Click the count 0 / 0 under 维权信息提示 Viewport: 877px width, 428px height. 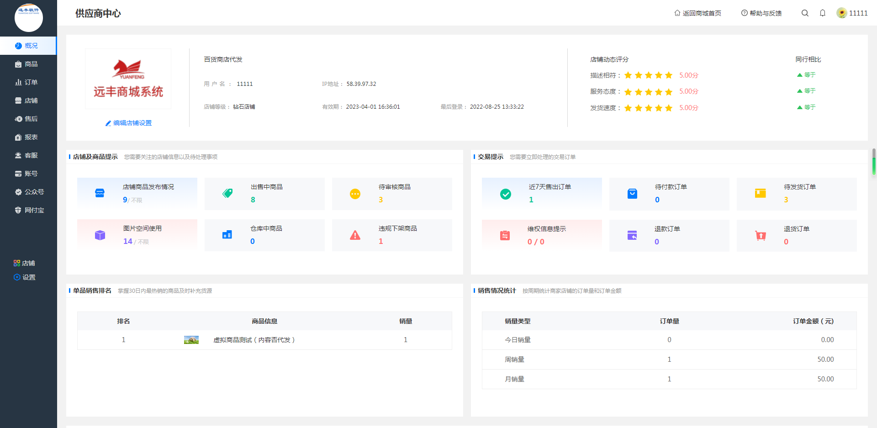(x=536, y=242)
